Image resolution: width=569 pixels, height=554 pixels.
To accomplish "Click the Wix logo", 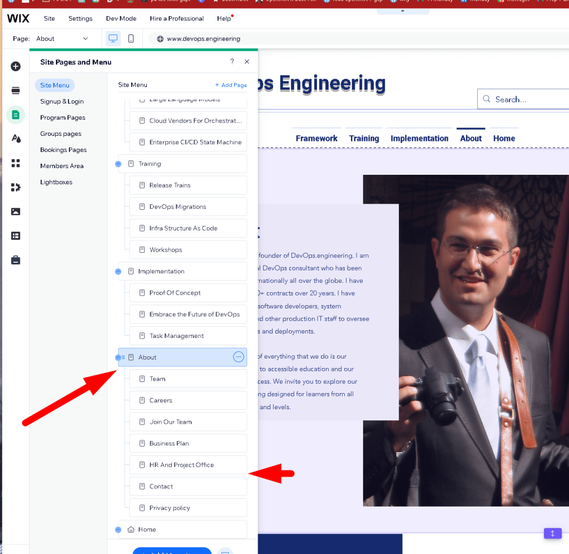I will [18, 18].
